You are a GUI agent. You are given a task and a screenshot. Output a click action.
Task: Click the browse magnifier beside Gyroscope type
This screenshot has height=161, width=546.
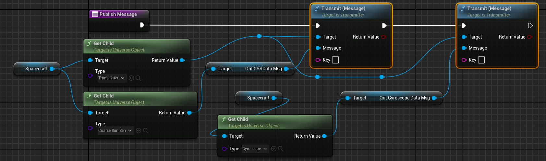281,149
